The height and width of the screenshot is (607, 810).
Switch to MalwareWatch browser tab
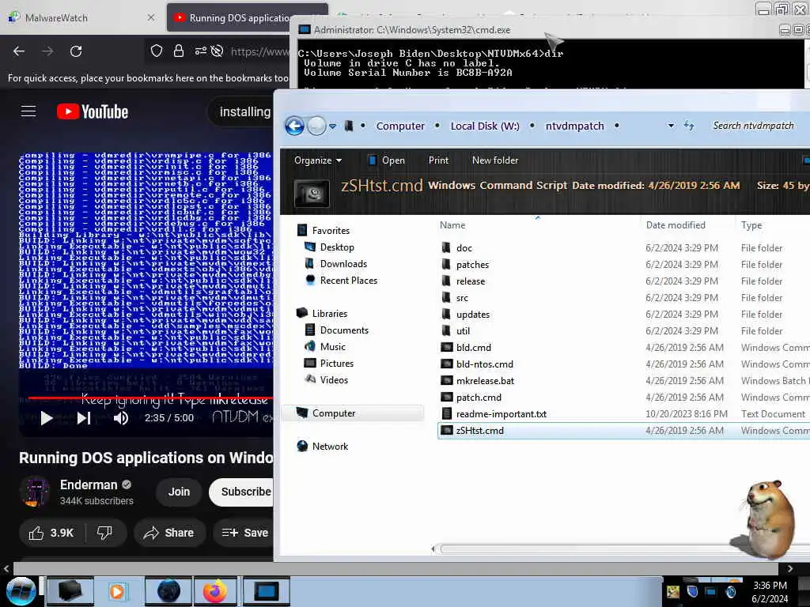tap(82, 18)
